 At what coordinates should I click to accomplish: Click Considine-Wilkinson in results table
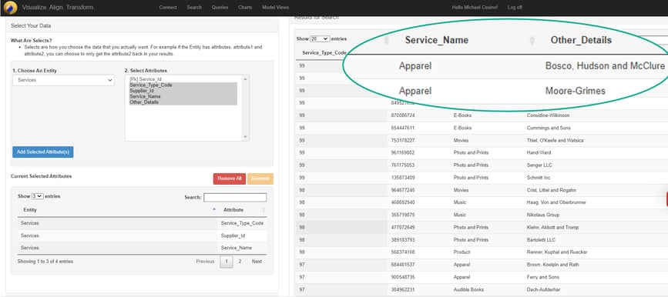[548, 115]
